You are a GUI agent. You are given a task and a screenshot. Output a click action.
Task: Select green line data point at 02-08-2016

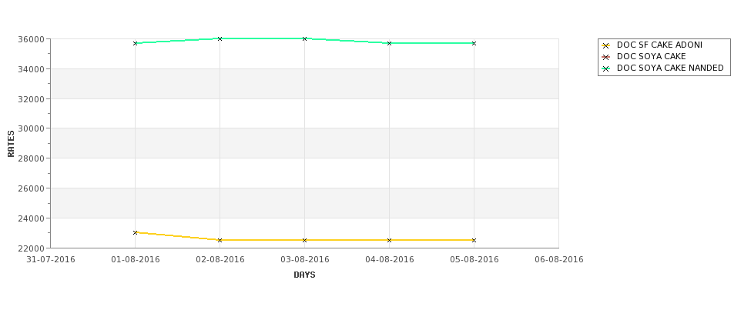click(220, 38)
